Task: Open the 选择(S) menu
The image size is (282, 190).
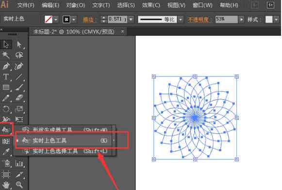Action: coord(126,5)
